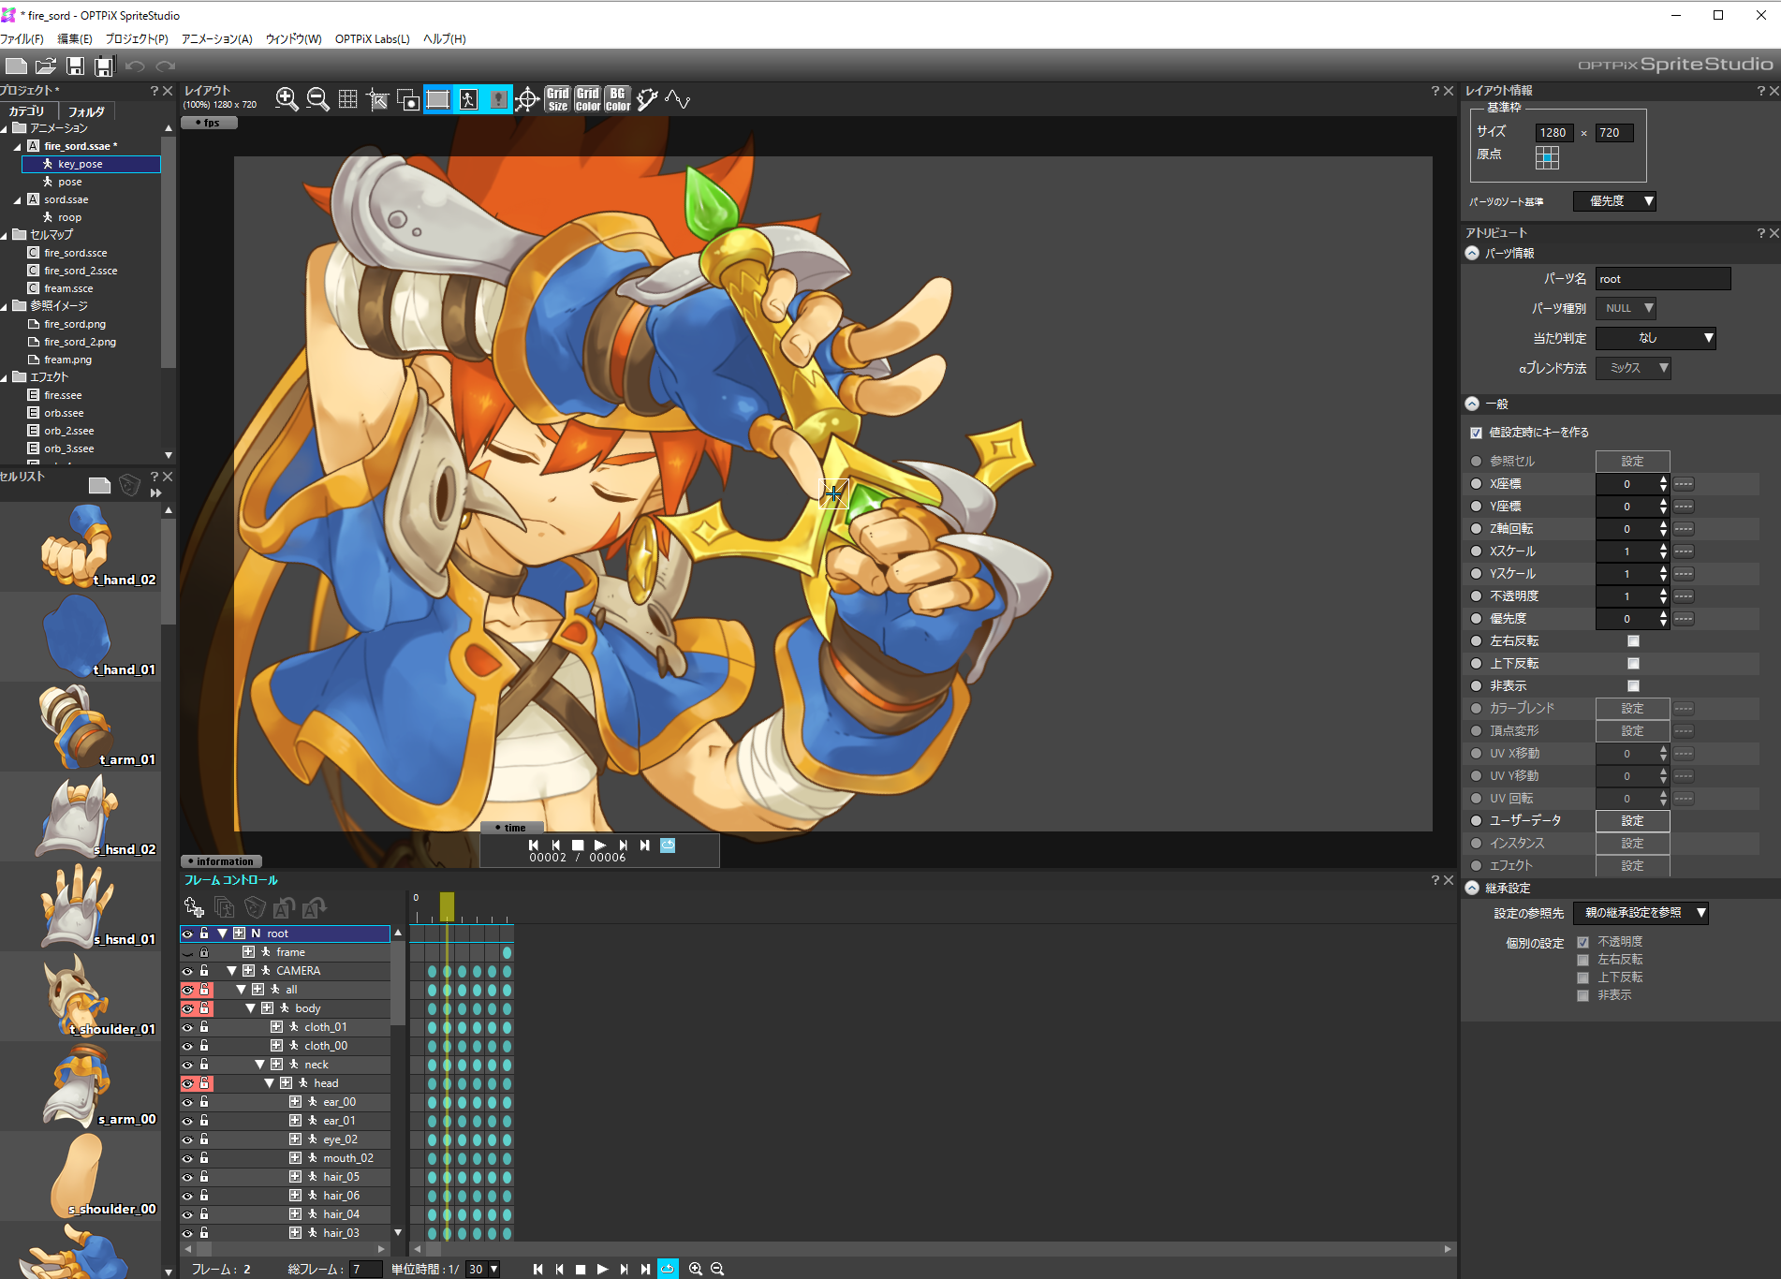1781x1279 pixels.
Task: Toggle visibility eye of CAMERA part
Action: [187, 971]
